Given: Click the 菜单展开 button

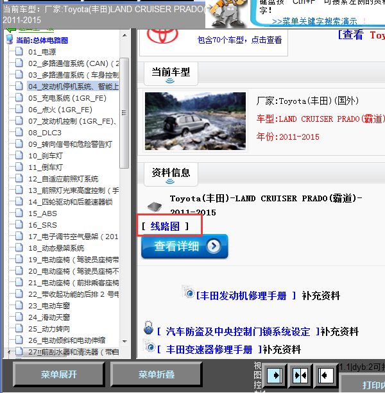Looking at the screenshot, I should (x=58, y=374).
